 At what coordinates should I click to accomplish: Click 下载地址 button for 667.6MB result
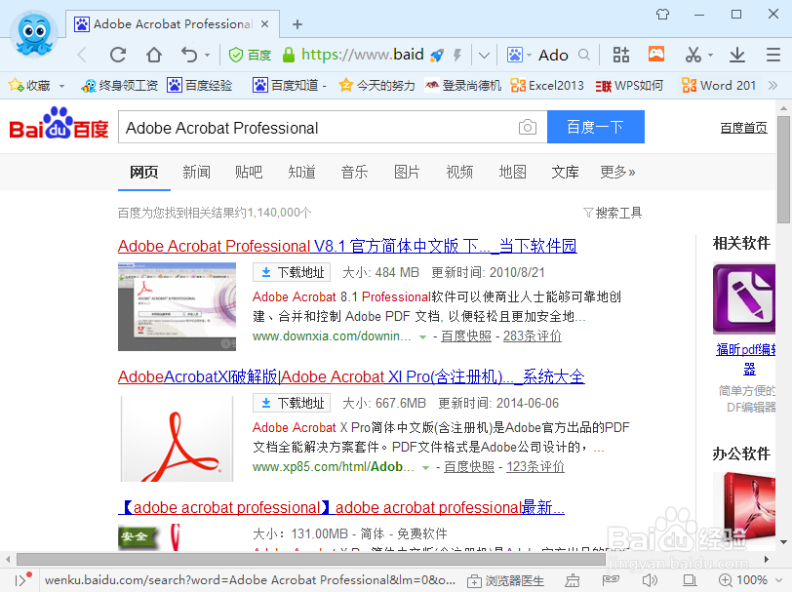tap(292, 403)
